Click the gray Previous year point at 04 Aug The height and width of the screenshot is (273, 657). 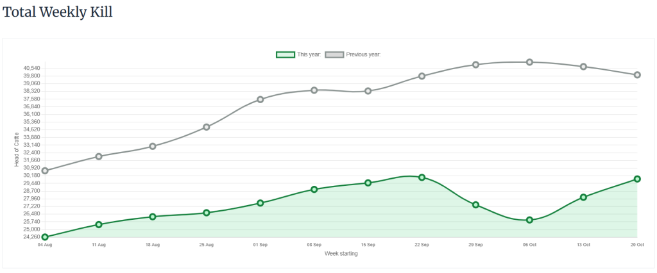45,170
